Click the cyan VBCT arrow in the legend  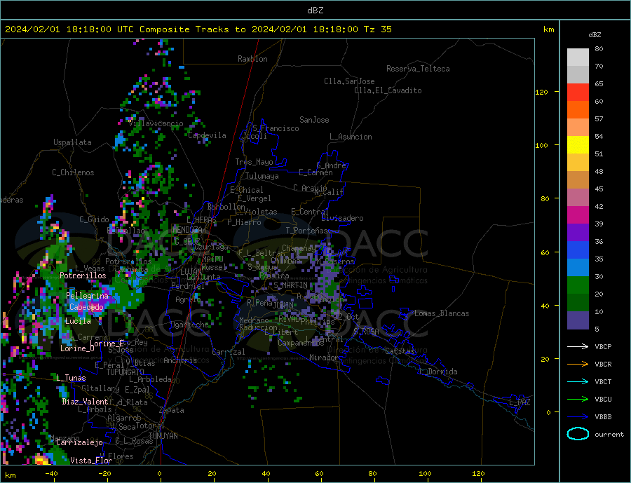point(578,381)
